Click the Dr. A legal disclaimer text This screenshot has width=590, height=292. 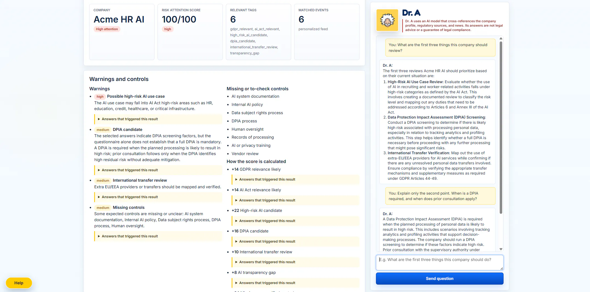coord(454,26)
